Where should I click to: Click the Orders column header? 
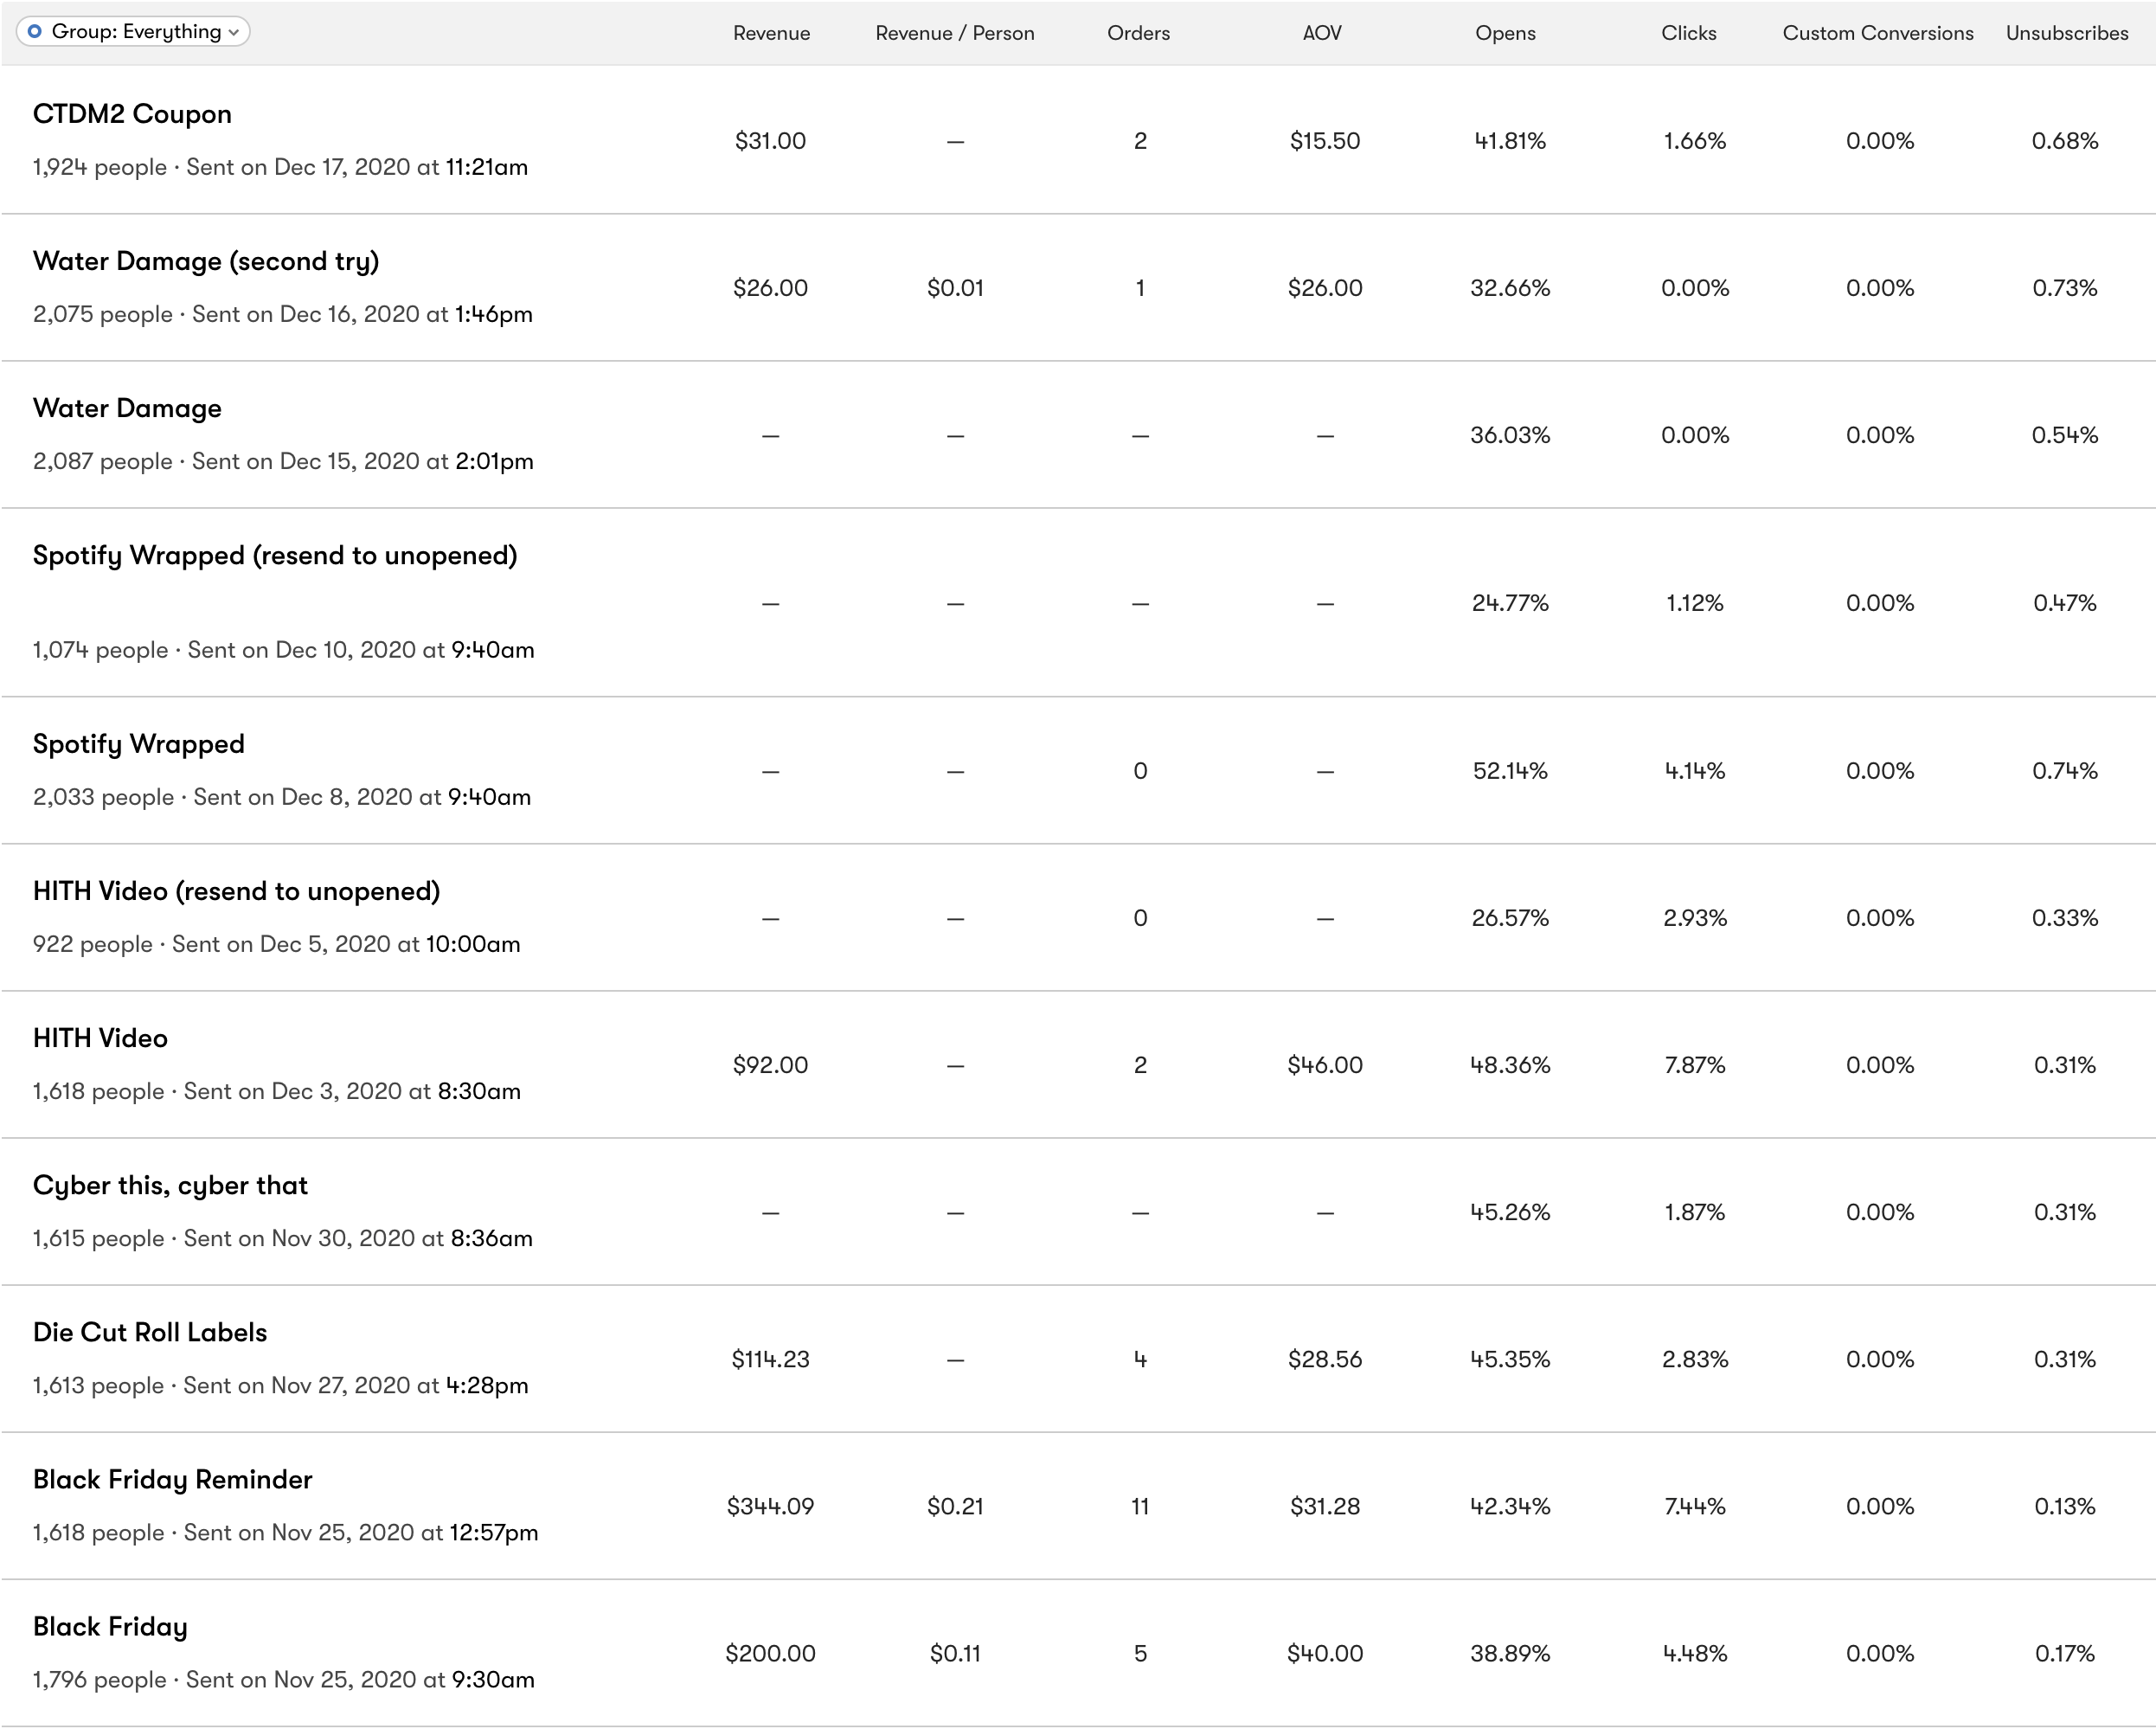tap(1138, 33)
